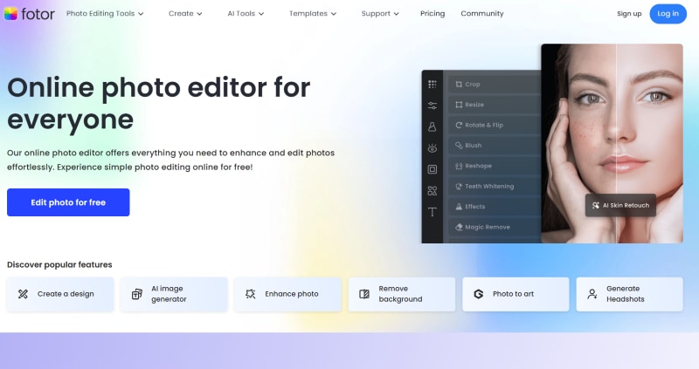Expand Photo Editing Tools dropdown chevron
This screenshot has height=369, width=699.
(141, 14)
